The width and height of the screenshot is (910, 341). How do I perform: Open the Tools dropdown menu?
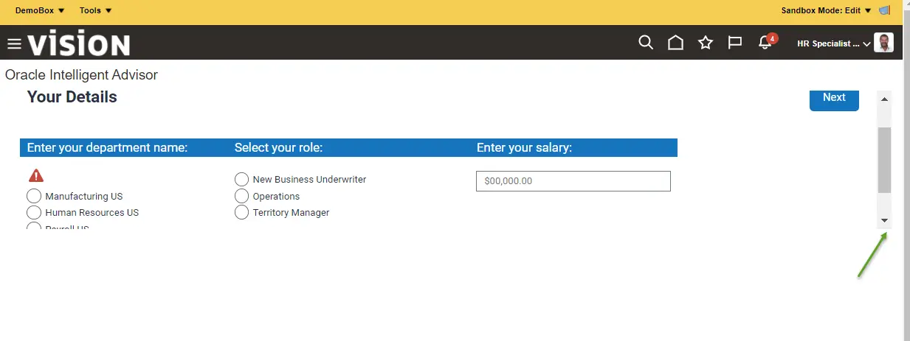(x=96, y=10)
